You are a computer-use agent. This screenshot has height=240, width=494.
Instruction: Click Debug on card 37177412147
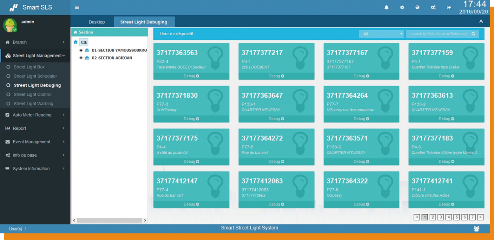[191, 204]
